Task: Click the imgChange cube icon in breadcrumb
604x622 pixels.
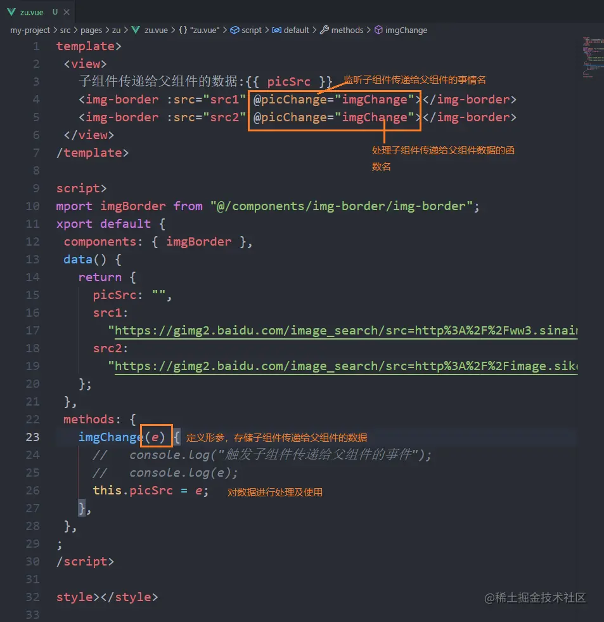Action: click(378, 30)
